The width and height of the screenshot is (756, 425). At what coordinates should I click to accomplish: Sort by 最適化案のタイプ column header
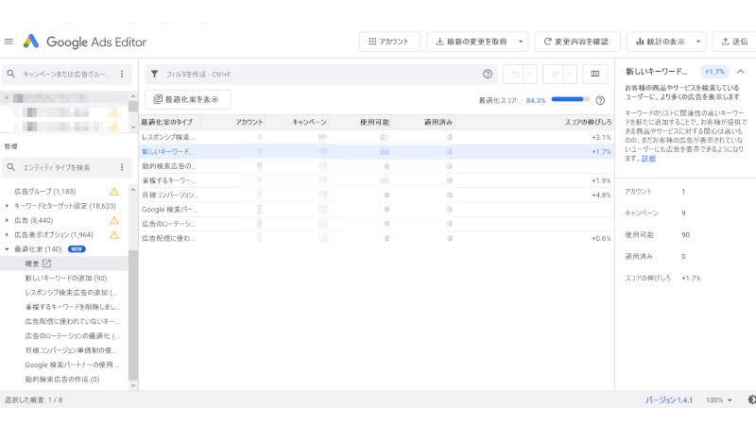170,123
